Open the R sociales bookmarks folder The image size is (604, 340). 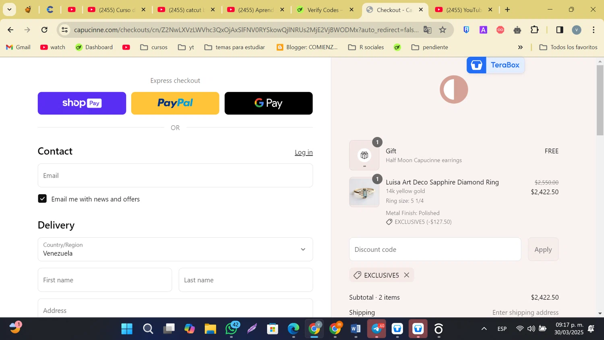pos(366,47)
